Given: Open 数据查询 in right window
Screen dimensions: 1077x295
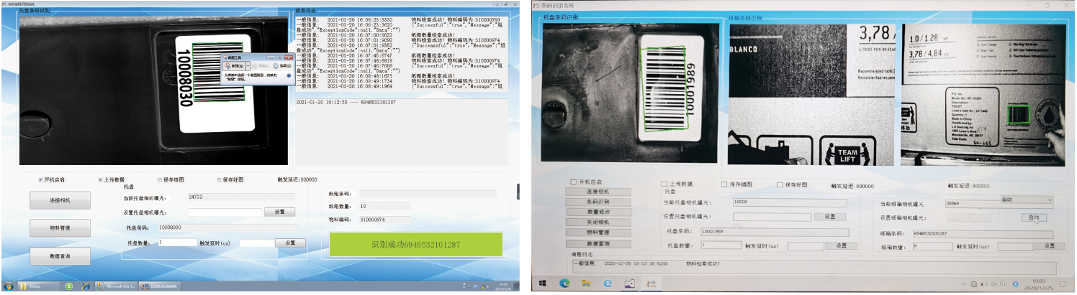Looking at the screenshot, I should point(598,244).
